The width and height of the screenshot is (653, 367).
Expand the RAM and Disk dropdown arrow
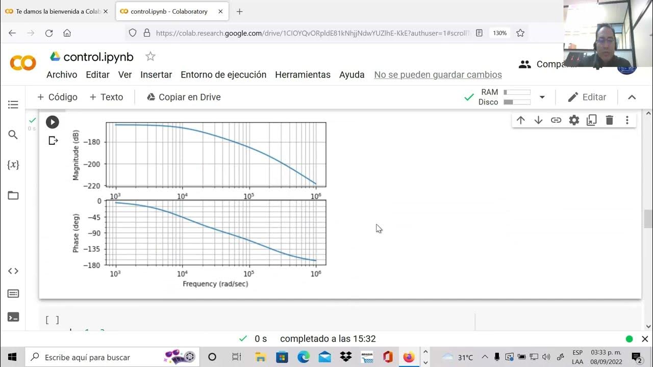coord(542,97)
